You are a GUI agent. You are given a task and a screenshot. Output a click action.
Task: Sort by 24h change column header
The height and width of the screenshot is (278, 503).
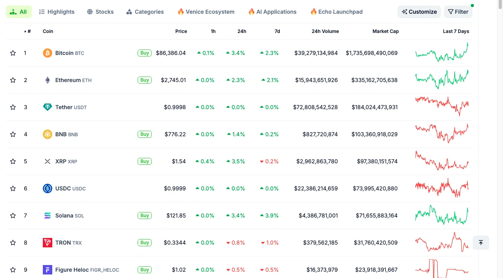(242, 31)
